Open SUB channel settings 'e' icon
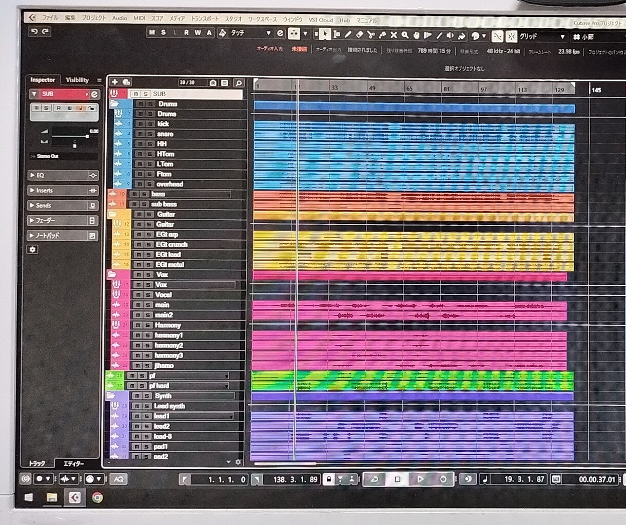Screen dimensions: 626x525 click(94, 94)
